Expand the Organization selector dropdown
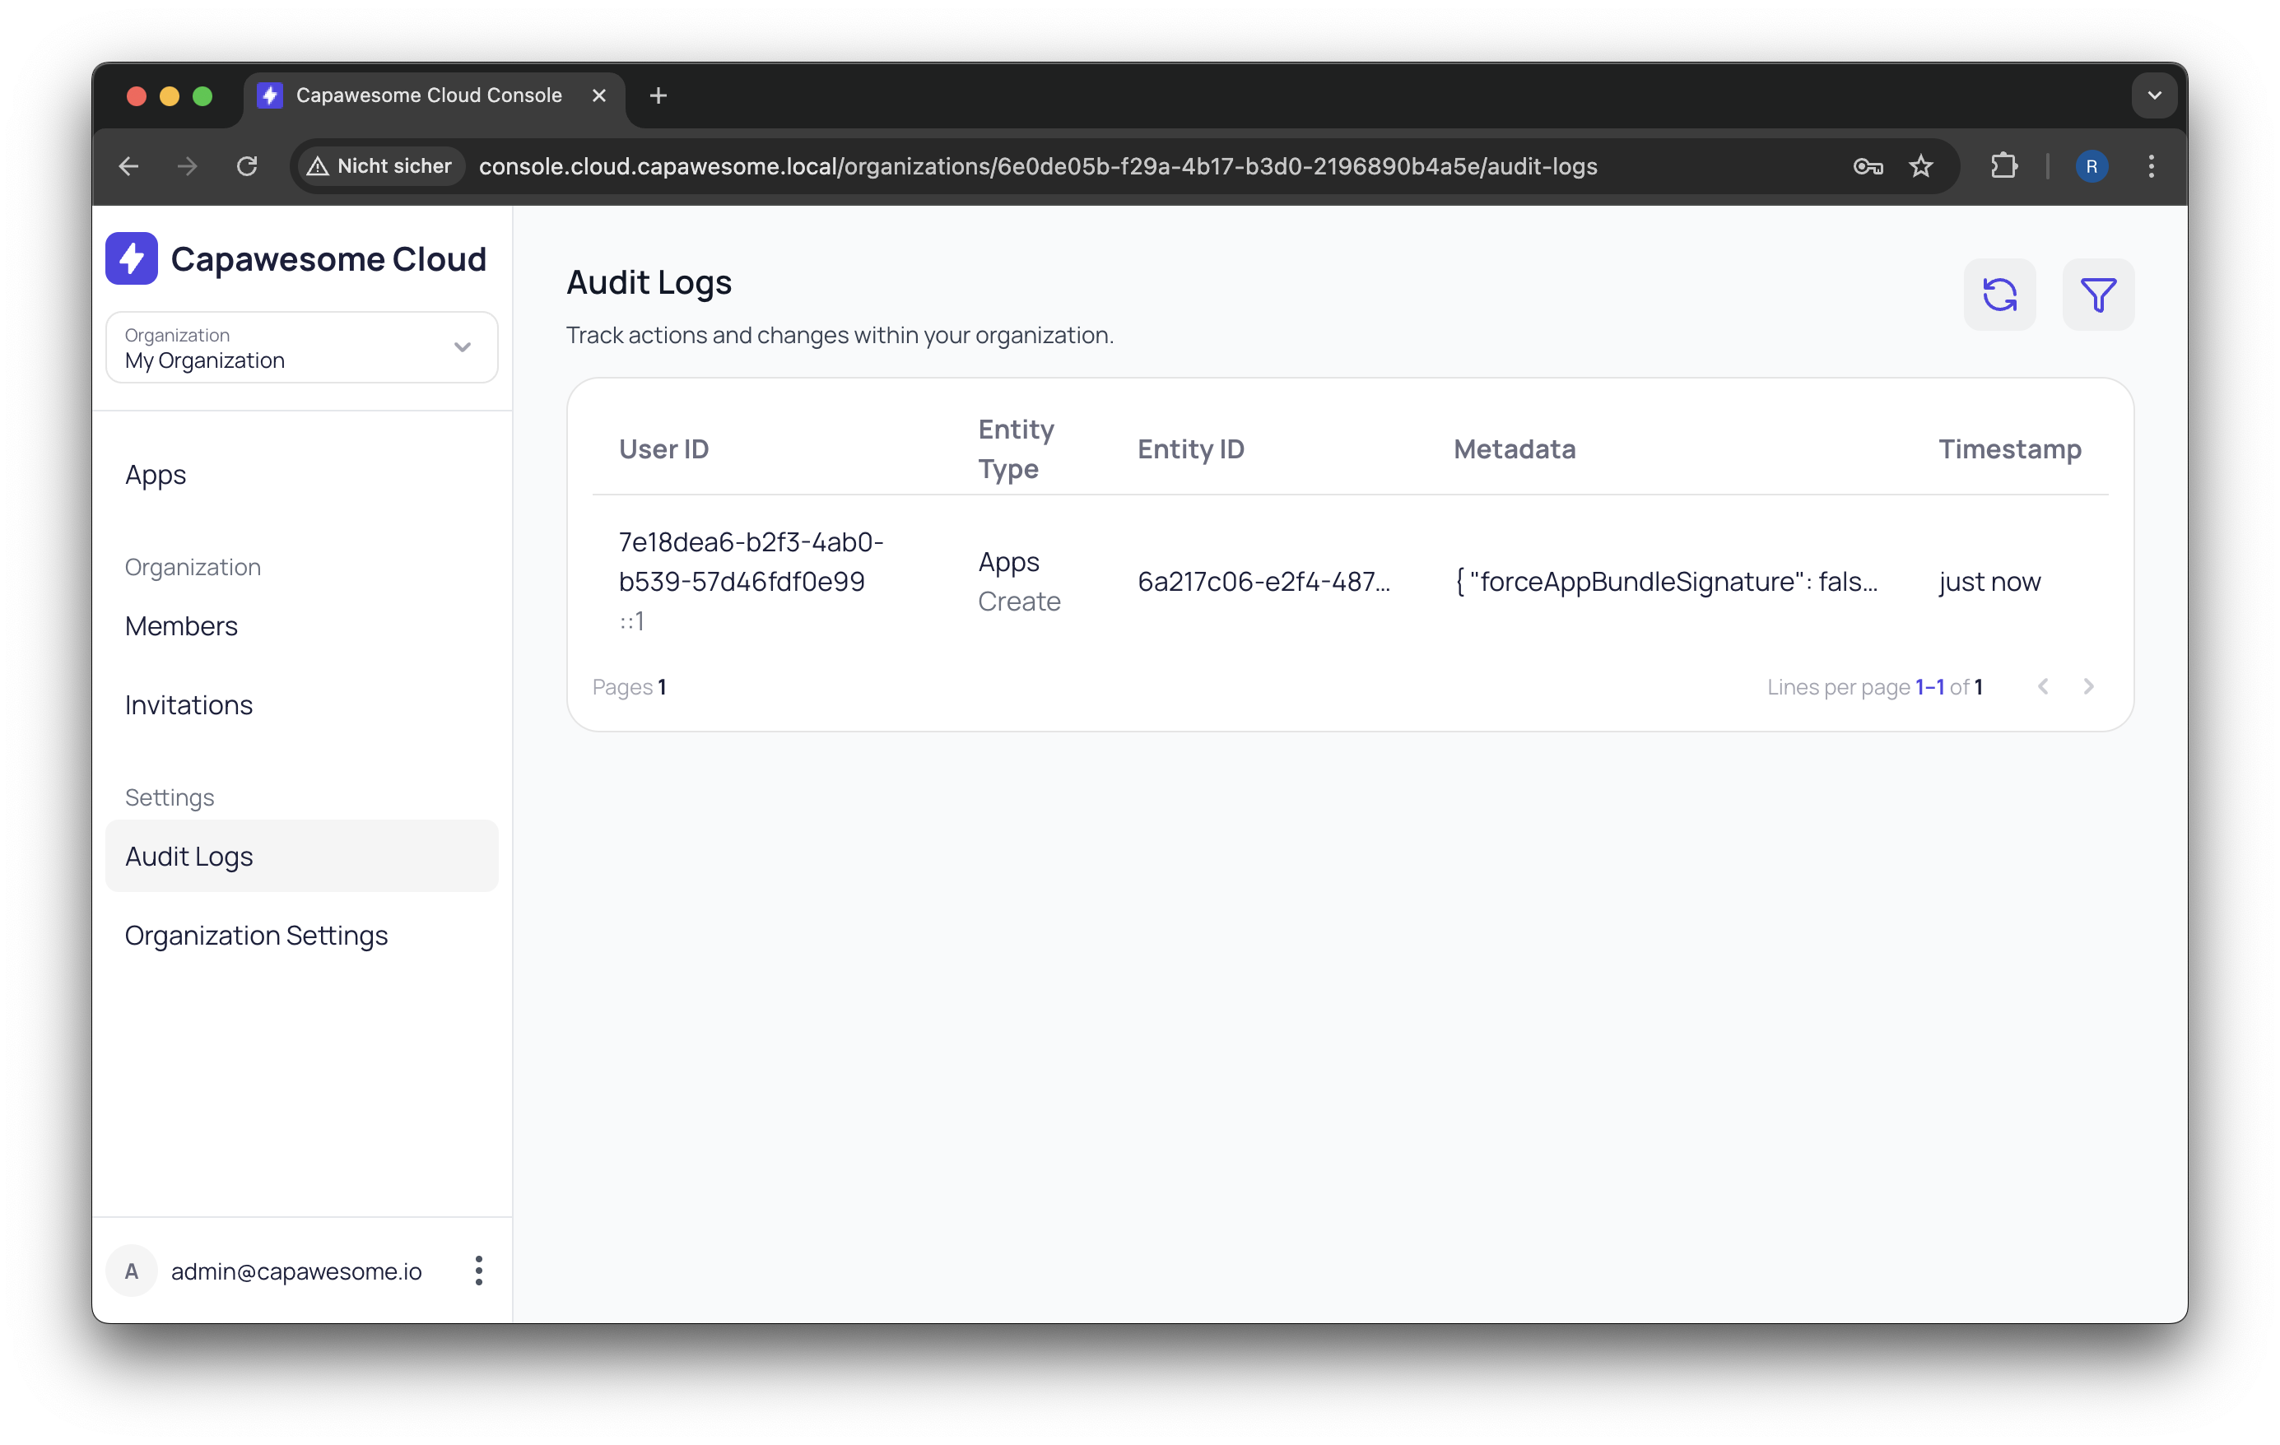 [462, 347]
